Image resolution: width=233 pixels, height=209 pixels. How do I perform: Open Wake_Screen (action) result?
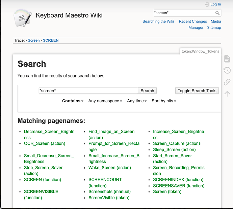pyautogui.click(x=110, y=168)
